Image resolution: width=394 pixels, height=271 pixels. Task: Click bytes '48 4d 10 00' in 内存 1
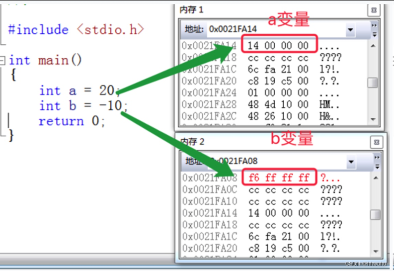point(278,104)
